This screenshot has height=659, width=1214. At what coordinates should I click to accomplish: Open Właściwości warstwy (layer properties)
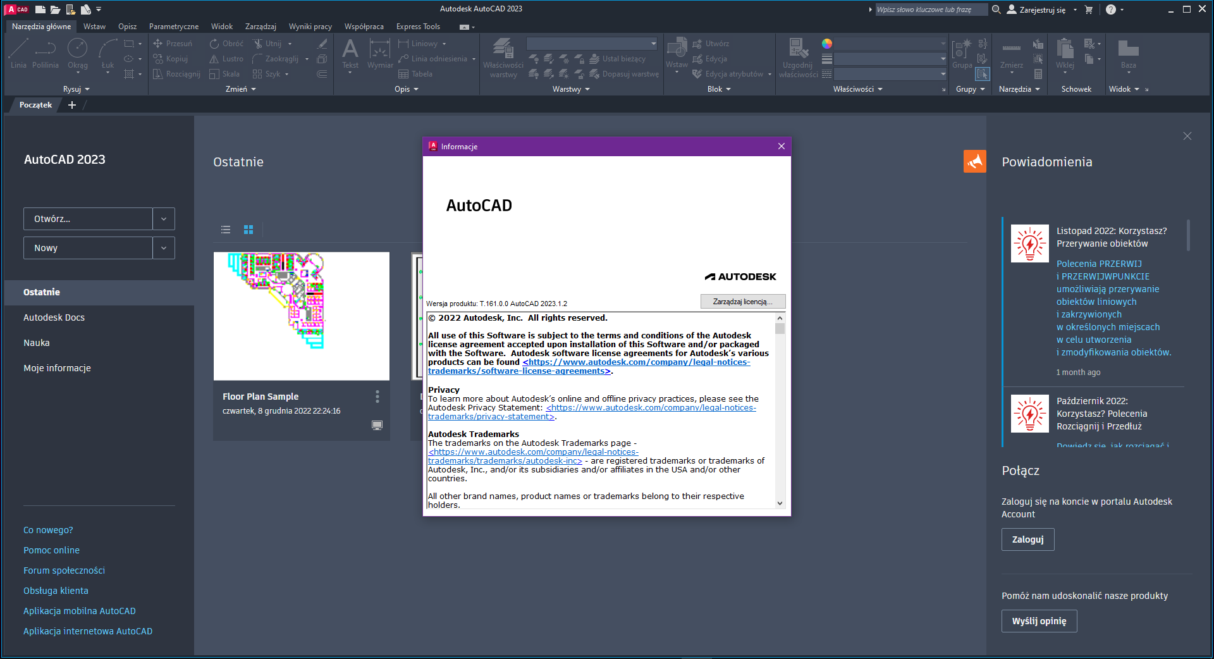coord(503,58)
